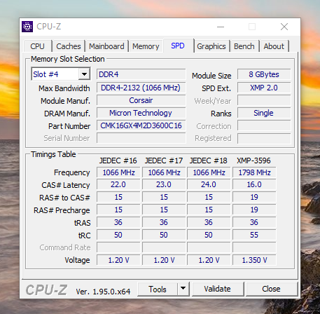Viewport: 320px width, 314px height.
Task: Click the Max Bandwidth DDR4-2132 field
Action: (x=141, y=88)
